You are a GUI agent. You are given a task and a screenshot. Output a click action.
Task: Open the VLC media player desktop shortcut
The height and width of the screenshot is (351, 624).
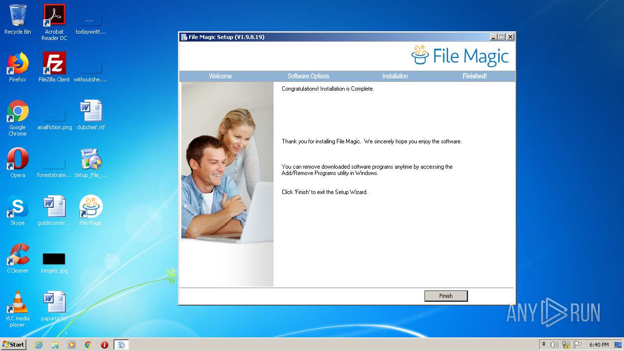18,309
